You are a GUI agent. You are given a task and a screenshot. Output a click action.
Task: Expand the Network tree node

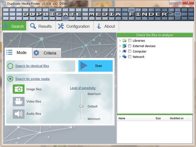(x=120, y=57)
